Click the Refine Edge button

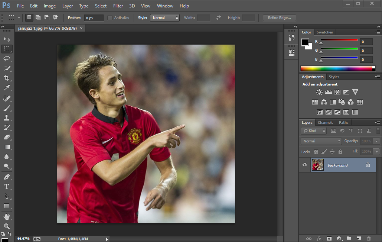(x=279, y=18)
